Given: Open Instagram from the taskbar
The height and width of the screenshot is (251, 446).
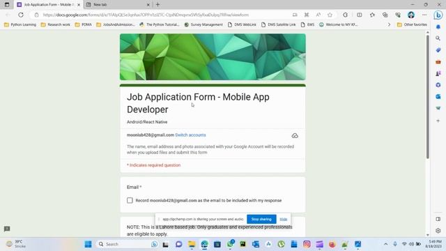Looking at the screenshot, I should tap(307, 244).
